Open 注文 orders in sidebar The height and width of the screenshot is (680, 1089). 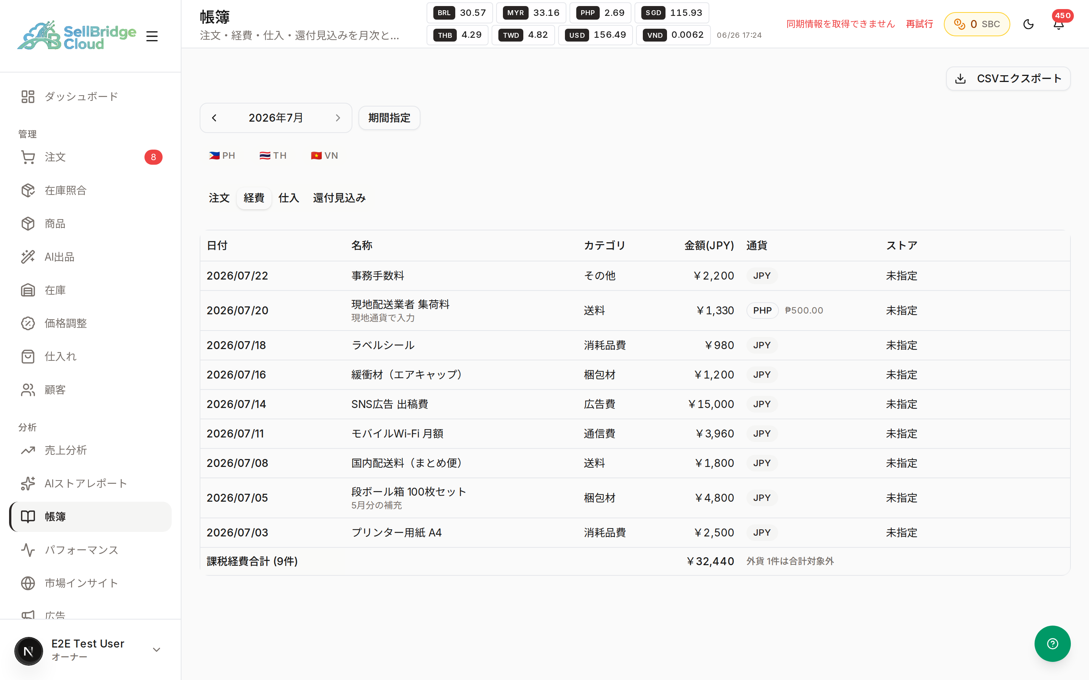coord(90,157)
